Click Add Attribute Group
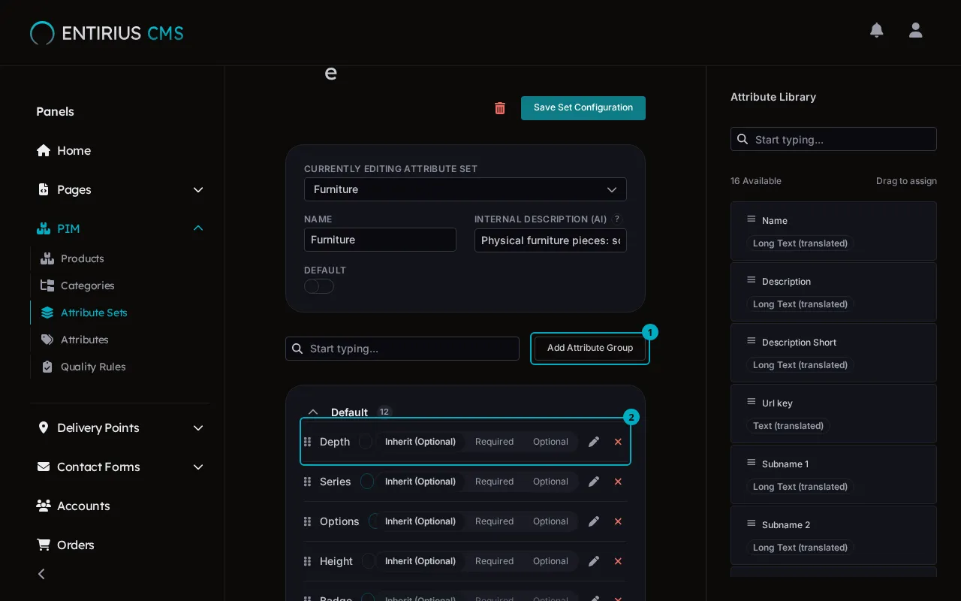This screenshot has width=961, height=601. [x=590, y=349]
